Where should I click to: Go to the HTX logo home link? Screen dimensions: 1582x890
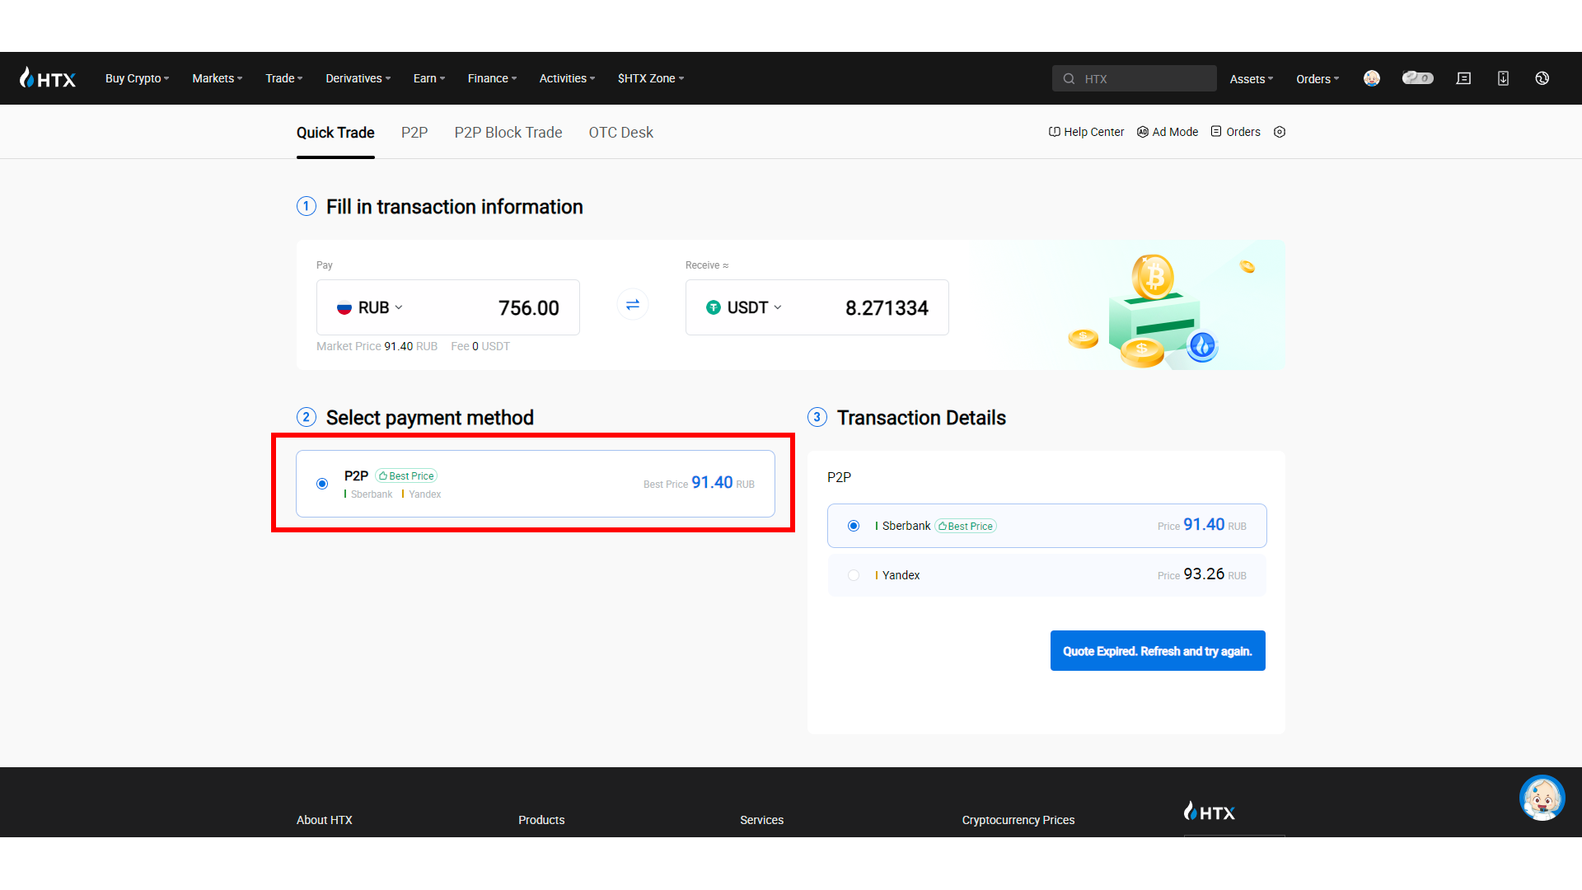48,78
